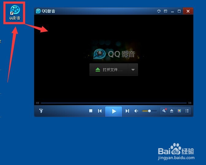
Task: Close the QQ影音 window
Action: pos(188,11)
